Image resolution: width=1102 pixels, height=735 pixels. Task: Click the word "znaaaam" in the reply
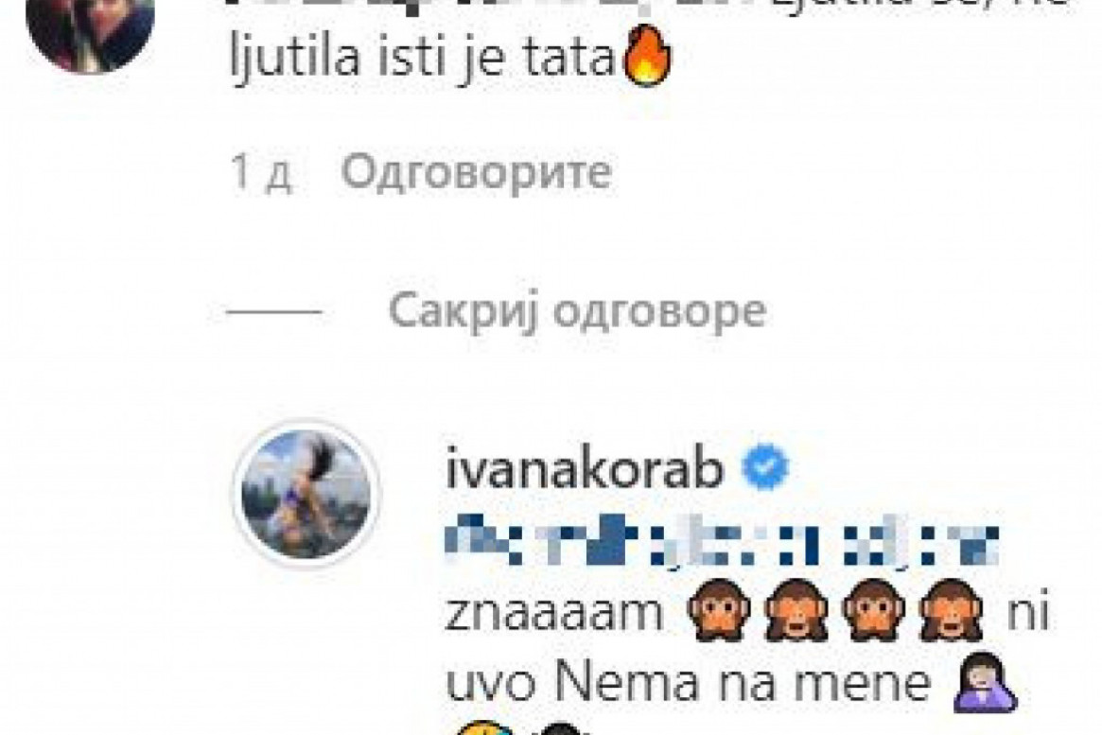tap(555, 613)
